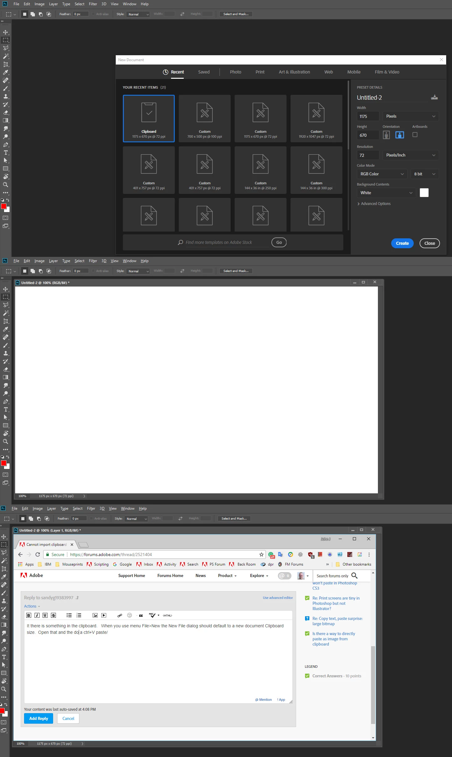Toggle Quick Mask mode beside the forum canvas
452x757 pixels.
click(4, 722)
